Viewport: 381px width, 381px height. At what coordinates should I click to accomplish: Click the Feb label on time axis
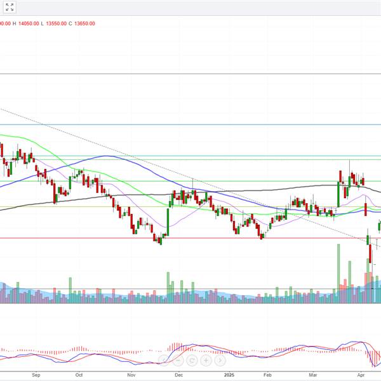click(x=267, y=375)
